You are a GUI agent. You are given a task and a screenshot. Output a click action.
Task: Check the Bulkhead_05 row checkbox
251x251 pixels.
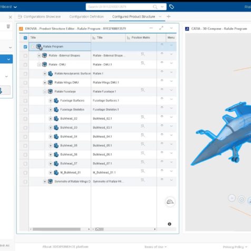tap(25, 146)
